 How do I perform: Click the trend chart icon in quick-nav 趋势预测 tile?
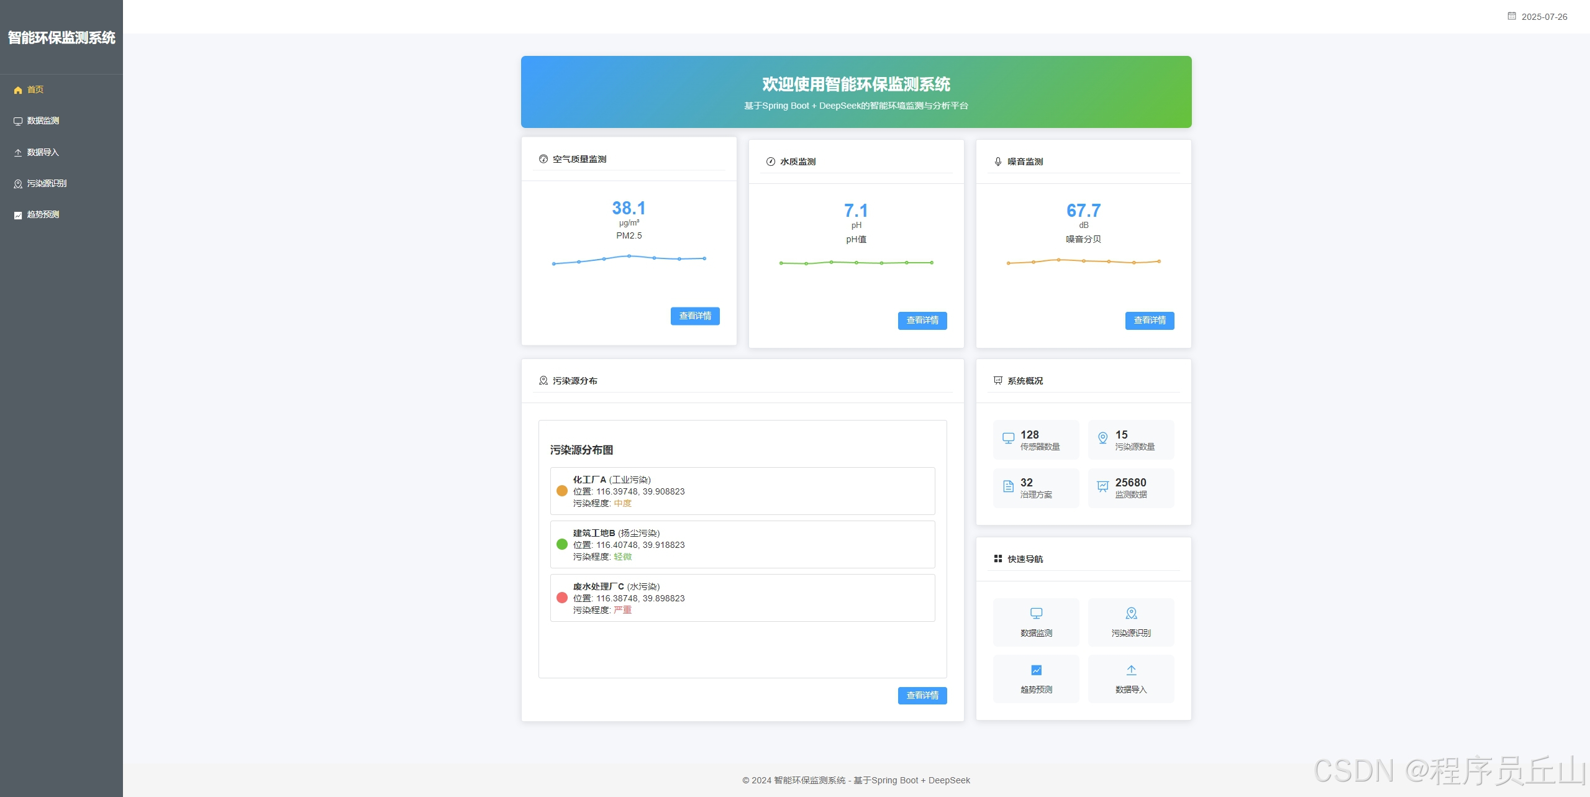click(x=1037, y=670)
